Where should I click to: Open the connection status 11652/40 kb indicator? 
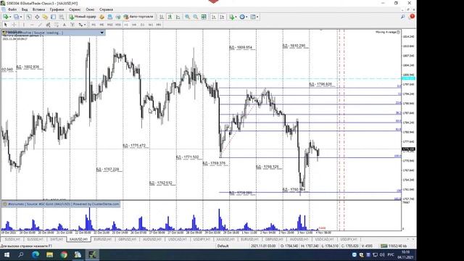click(x=394, y=246)
